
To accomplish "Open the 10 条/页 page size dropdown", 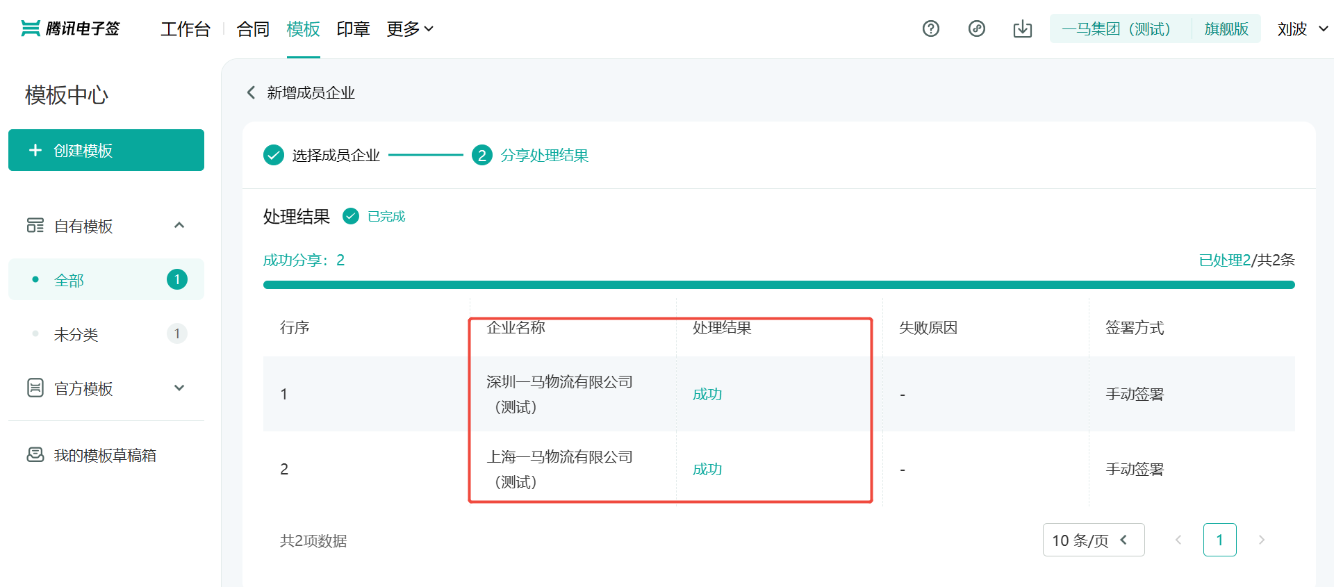I will pos(1093,540).
